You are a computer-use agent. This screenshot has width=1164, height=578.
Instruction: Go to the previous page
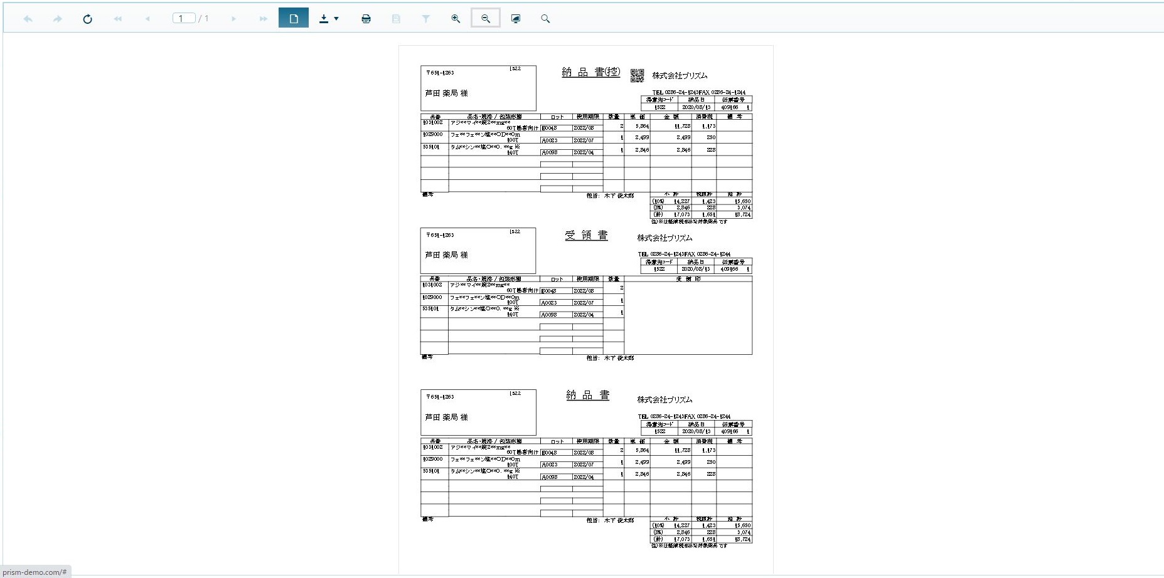click(x=147, y=19)
